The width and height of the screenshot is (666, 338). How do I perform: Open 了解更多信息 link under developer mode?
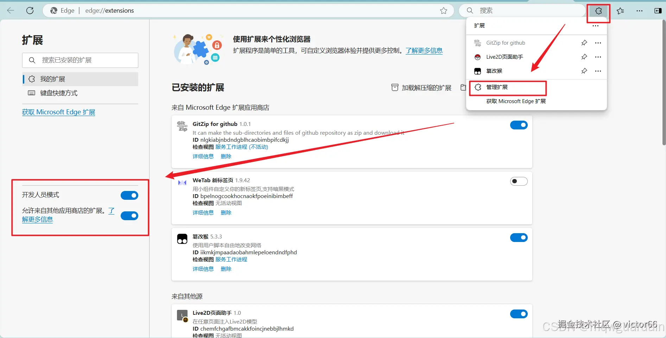click(x=38, y=219)
